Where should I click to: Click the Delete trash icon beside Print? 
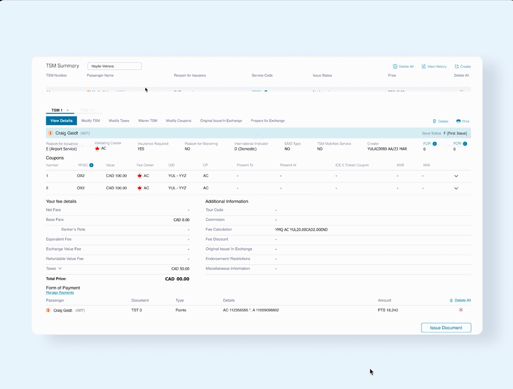click(434, 121)
